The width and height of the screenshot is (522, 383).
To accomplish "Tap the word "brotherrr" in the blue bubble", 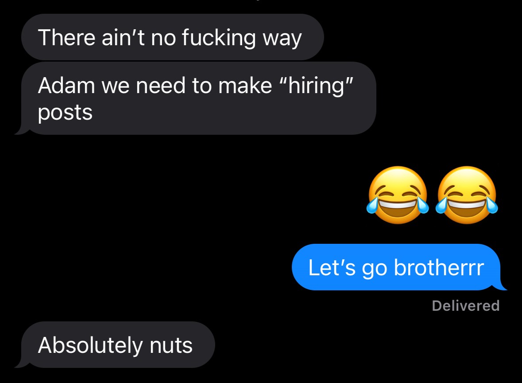I will click(x=439, y=267).
